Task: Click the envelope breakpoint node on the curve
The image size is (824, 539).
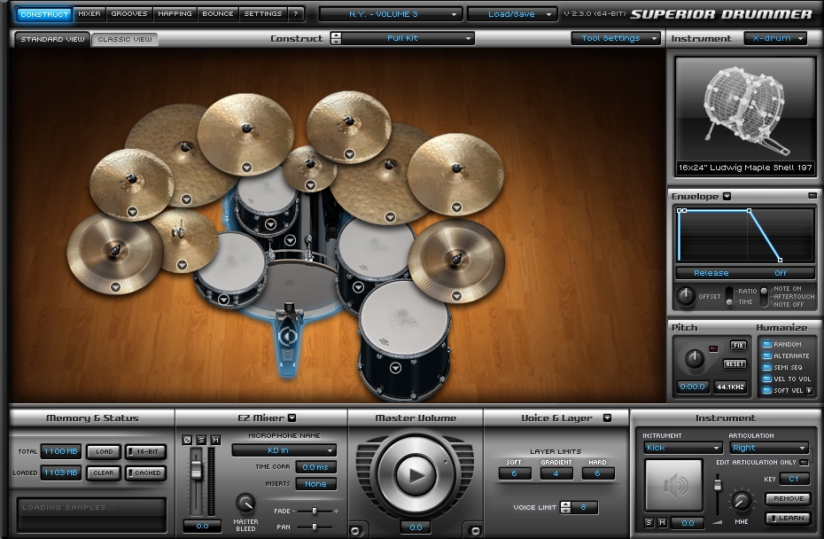Action: [x=750, y=211]
